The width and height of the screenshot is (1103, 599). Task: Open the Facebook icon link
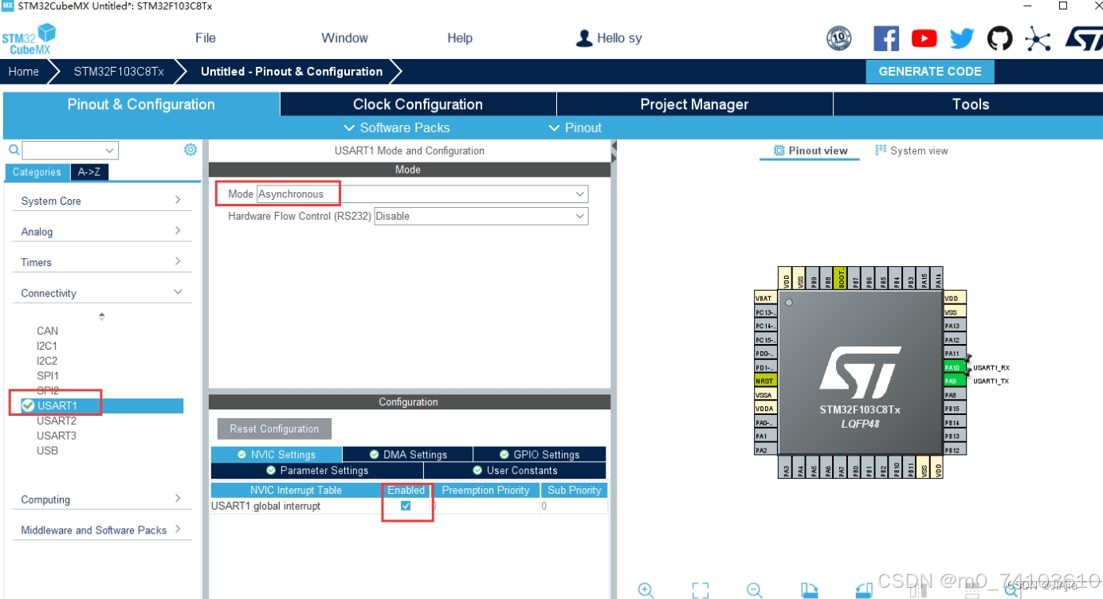pos(885,38)
